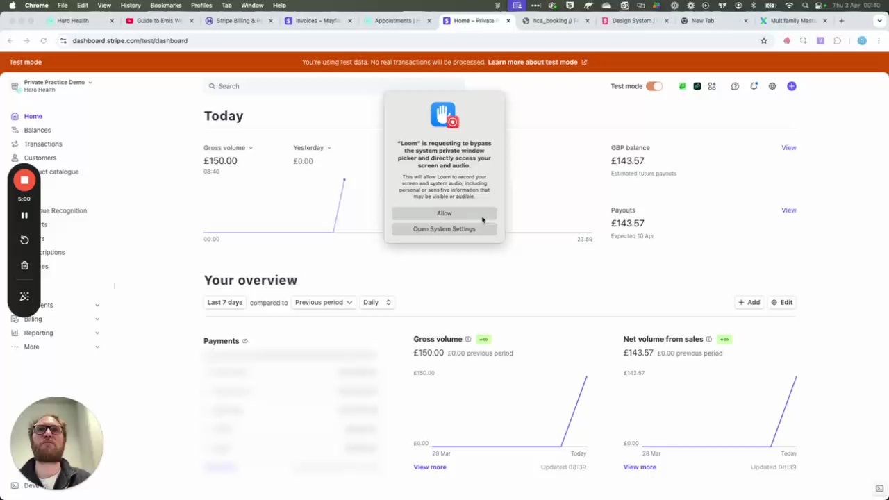
Task: Switch to the Stripe Billing browser tab
Action: pos(238,21)
